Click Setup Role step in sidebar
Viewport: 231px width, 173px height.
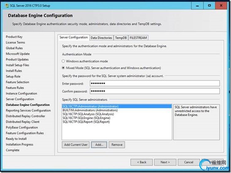pos(13,77)
